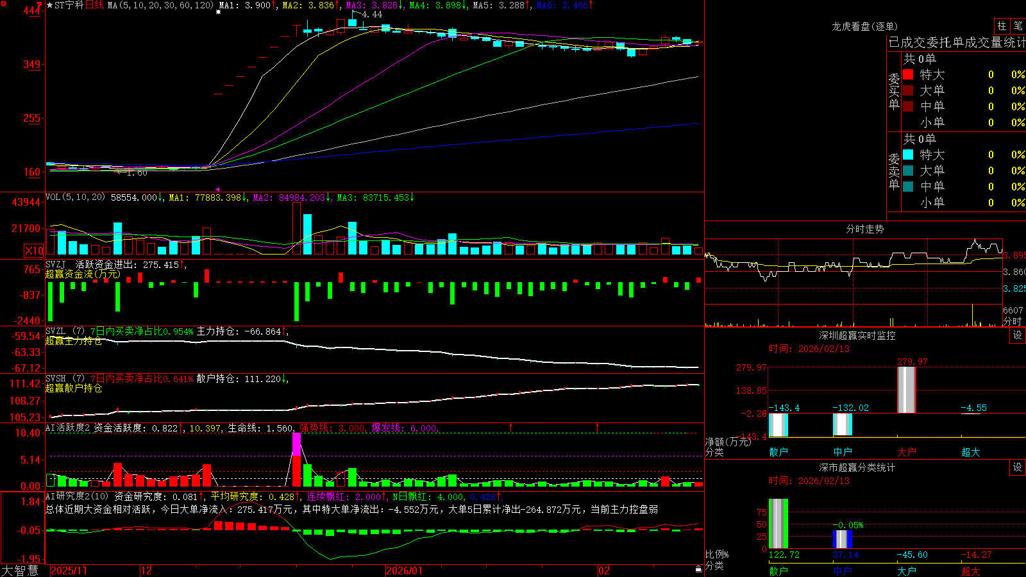This screenshot has width=1026, height=577.
Task: Click the 中户 -132.02 bar in monitor chart
Action: 842,424
